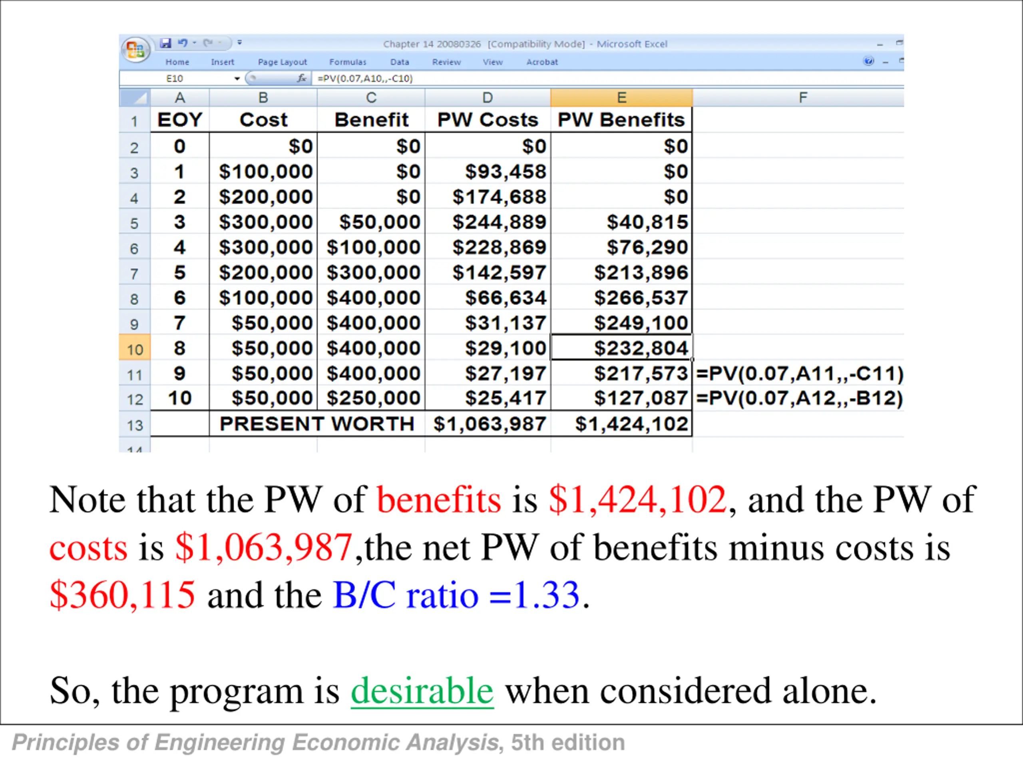Select highlighted column E header
Screen dimensions: 1023x767
(x=621, y=97)
